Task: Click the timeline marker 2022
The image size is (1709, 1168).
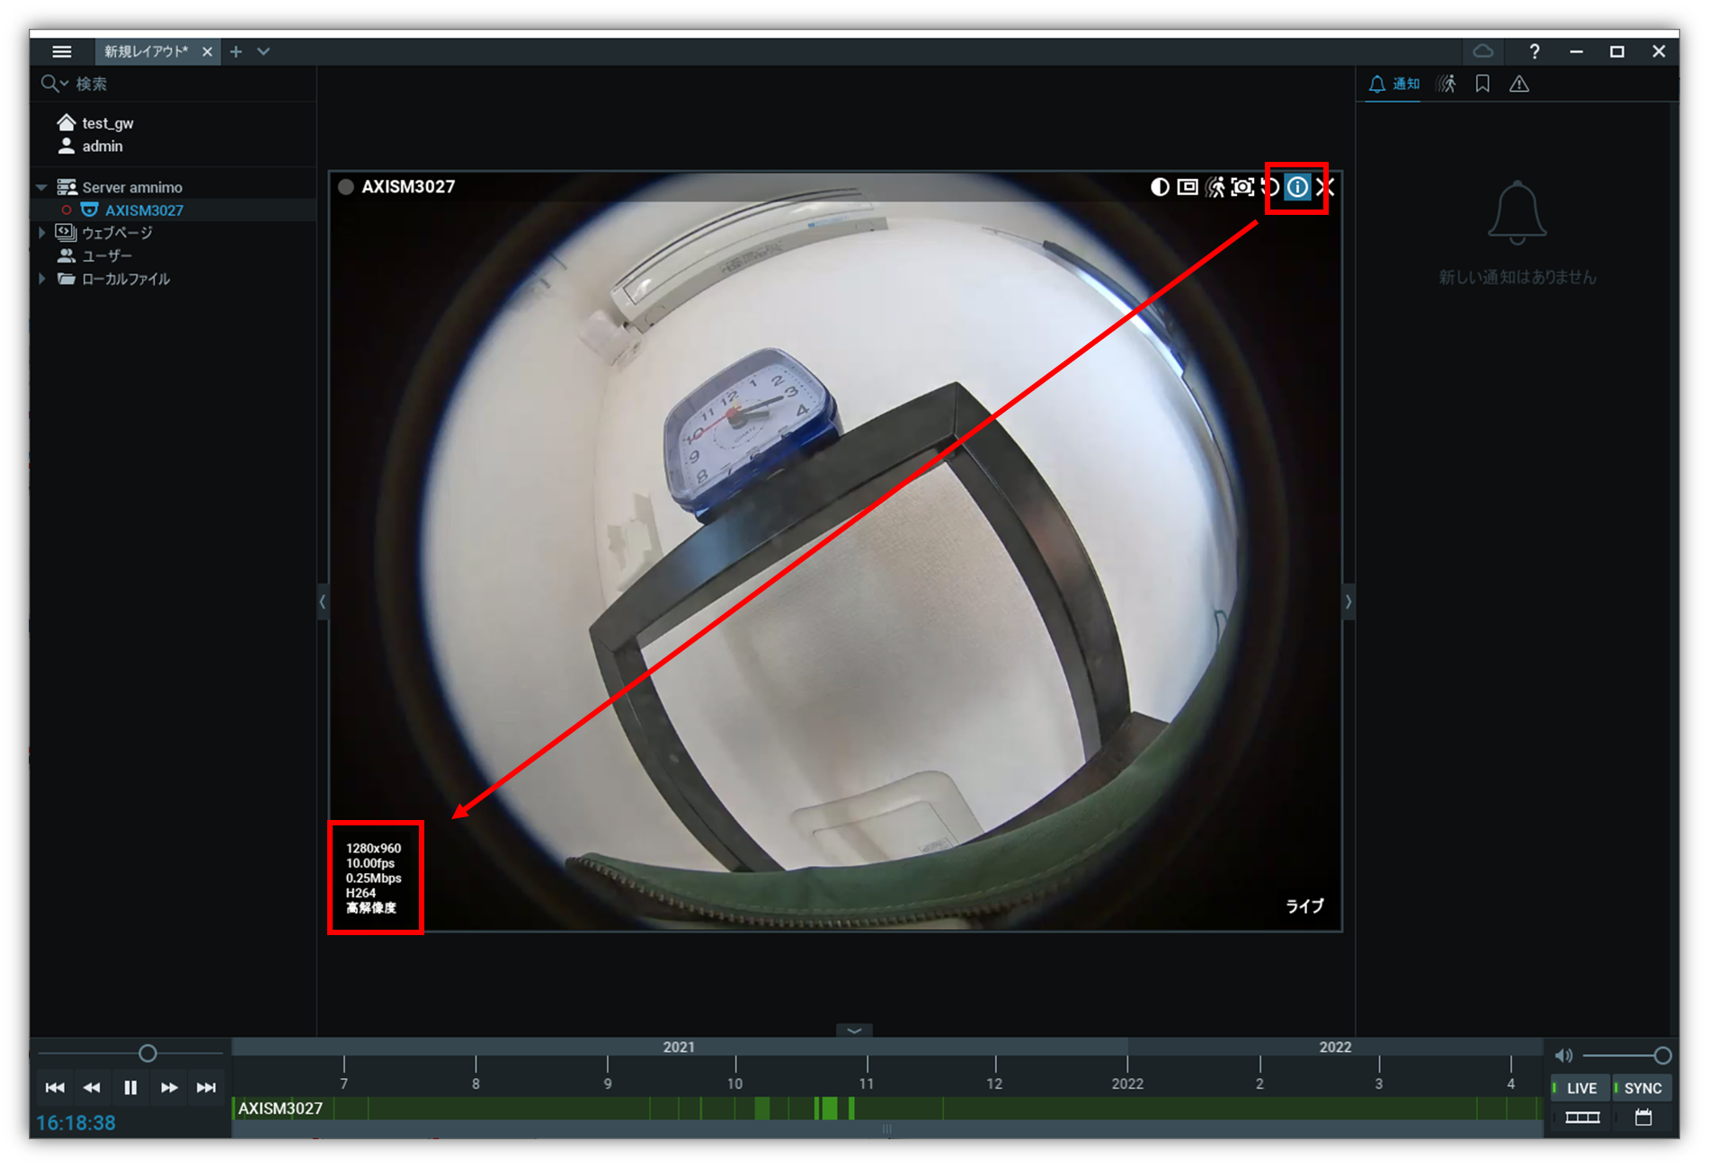Action: click(1127, 1083)
